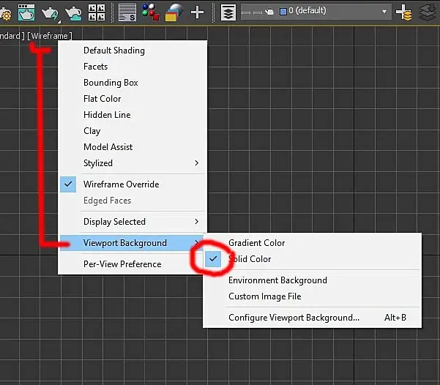This screenshot has width=440, height=385.
Task: Expand the Stylized submenu
Action: pos(133,163)
